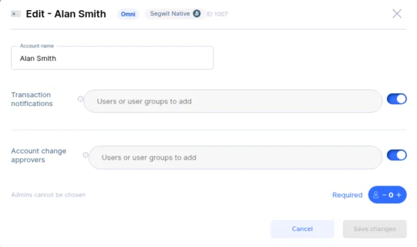The height and width of the screenshot is (247, 417).
Task: Click the Bitcoin icon in Segwit Native badge
Action: click(x=197, y=14)
